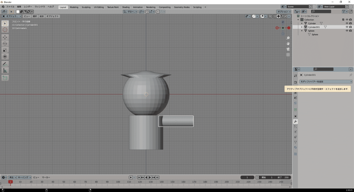The height and width of the screenshot is (192, 354).
Task: Snap view to the red X axis
Action: click(289, 28)
